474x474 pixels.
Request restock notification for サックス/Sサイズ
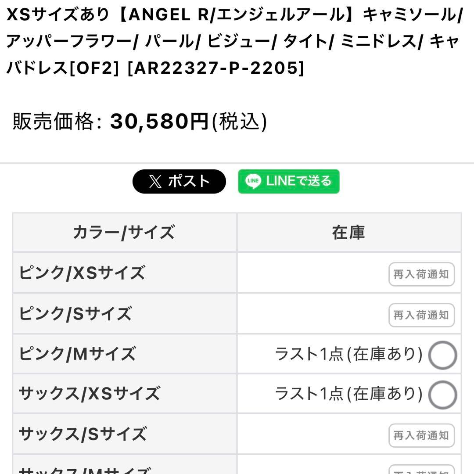pyautogui.click(x=421, y=436)
